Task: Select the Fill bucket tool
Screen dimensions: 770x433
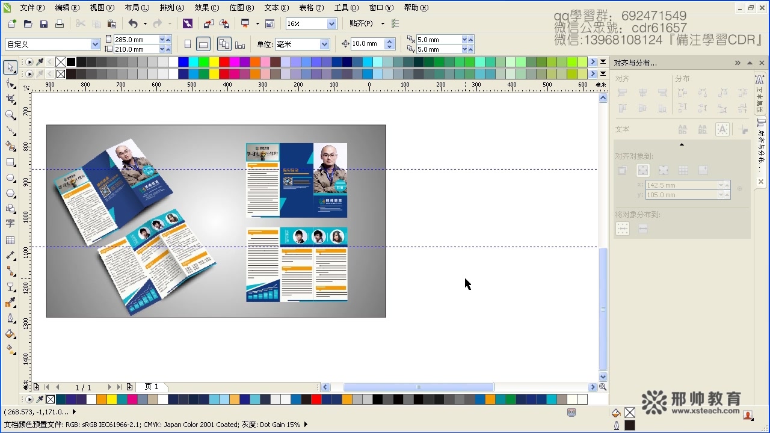Action: (10, 334)
